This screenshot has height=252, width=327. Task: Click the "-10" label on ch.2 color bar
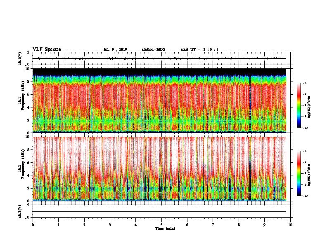305,196
